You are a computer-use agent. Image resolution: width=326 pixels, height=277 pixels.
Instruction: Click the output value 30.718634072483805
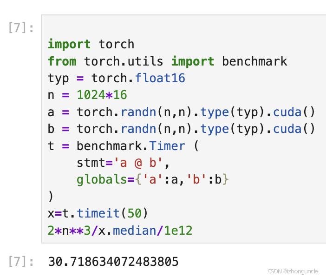(x=113, y=262)
